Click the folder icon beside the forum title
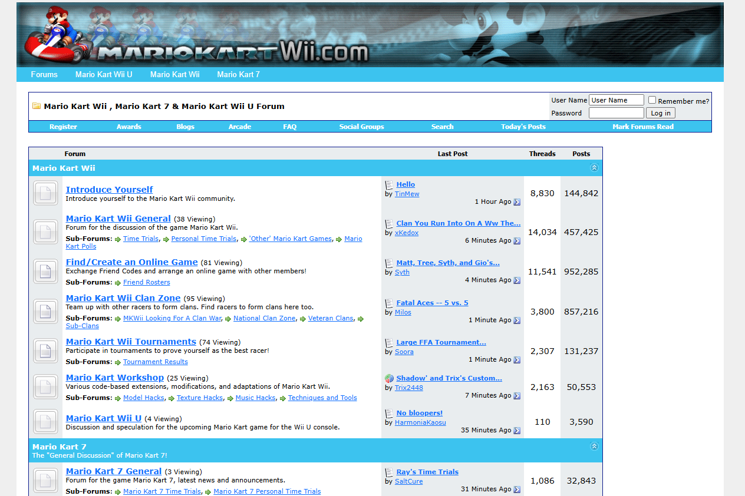 (37, 107)
